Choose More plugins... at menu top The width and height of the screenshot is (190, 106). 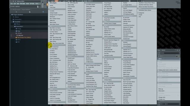point(53,3)
